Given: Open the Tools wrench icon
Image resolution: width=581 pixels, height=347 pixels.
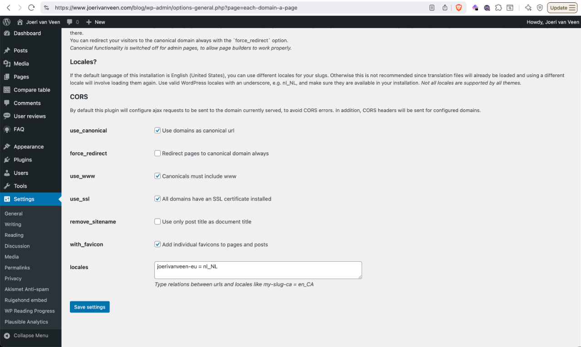Looking at the screenshot, I should (8, 186).
